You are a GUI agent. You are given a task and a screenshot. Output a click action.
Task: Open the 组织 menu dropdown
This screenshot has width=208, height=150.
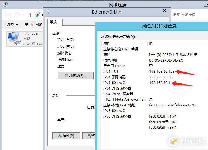[12, 24]
